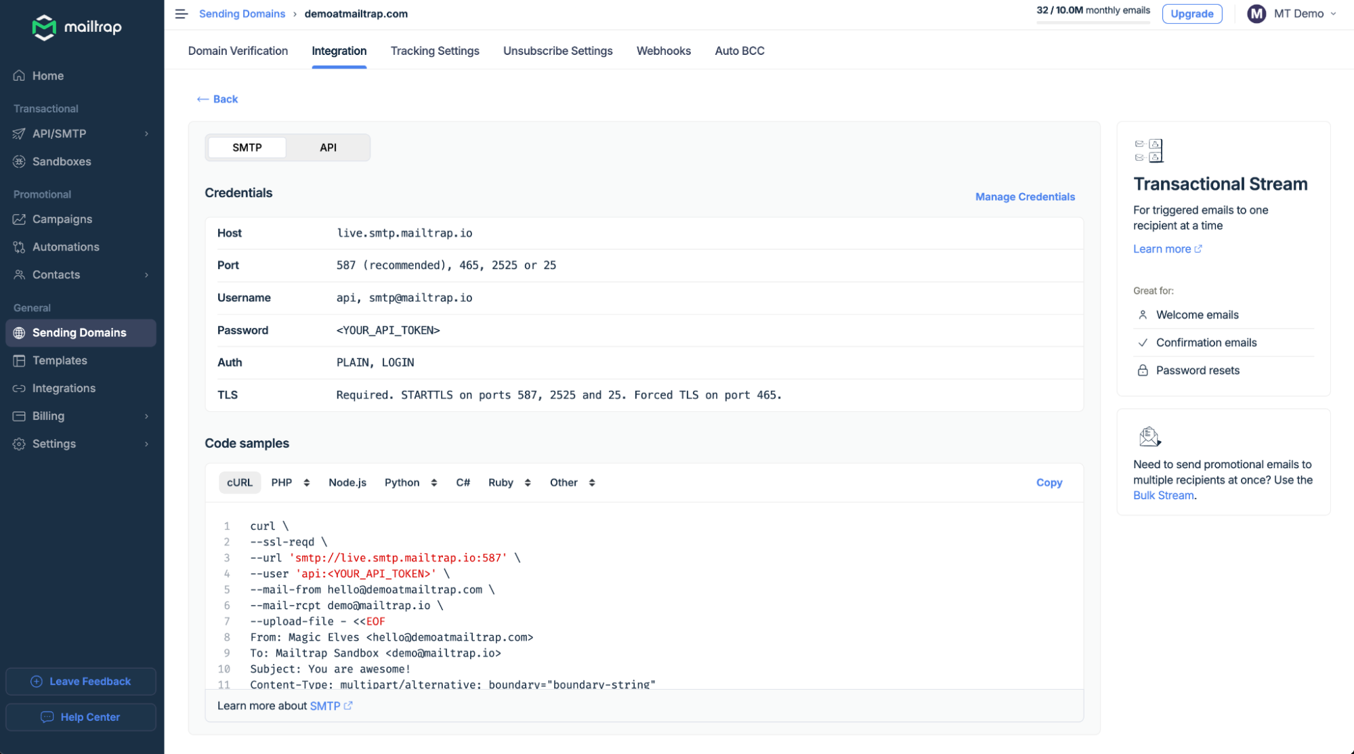The image size is (1354, 754).
Task: Click the monthly emails usage bar
Action: (1093, 22)
